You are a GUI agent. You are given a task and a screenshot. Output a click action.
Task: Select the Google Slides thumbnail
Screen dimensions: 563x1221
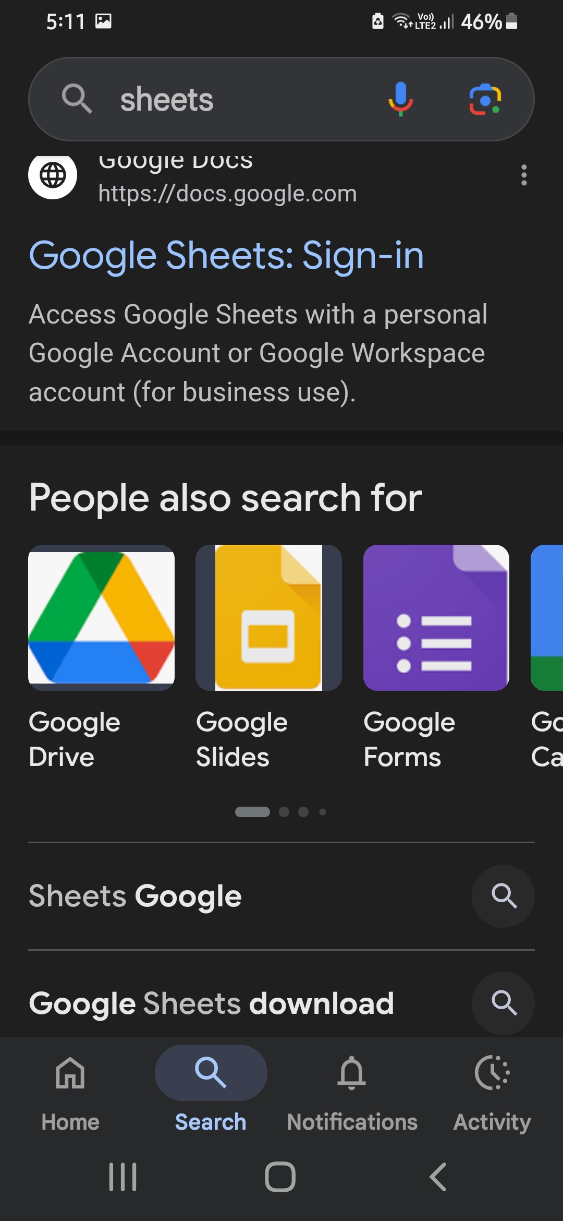(x=268, y=618)
